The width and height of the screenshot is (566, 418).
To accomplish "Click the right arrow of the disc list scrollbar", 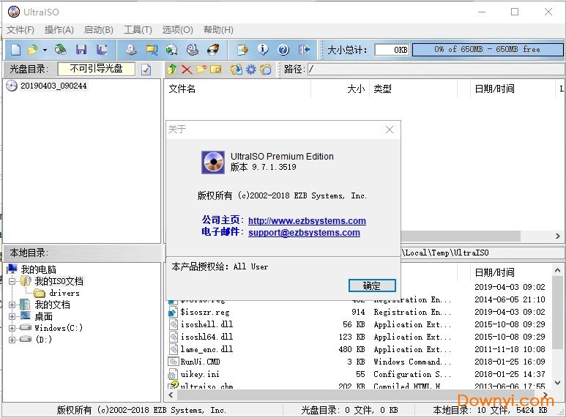I will pos(558,236).
